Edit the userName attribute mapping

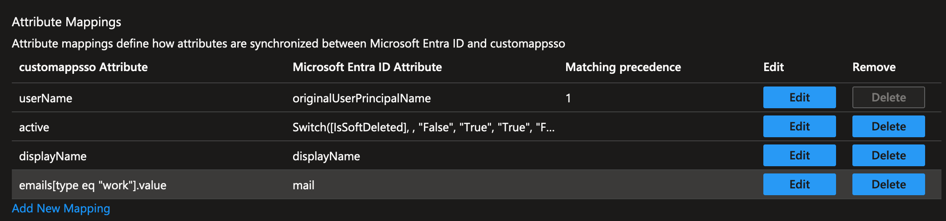799,97
